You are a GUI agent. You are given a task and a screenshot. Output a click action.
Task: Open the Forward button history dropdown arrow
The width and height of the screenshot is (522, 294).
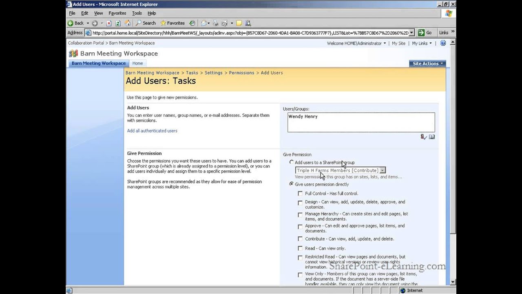click(102, 23)
